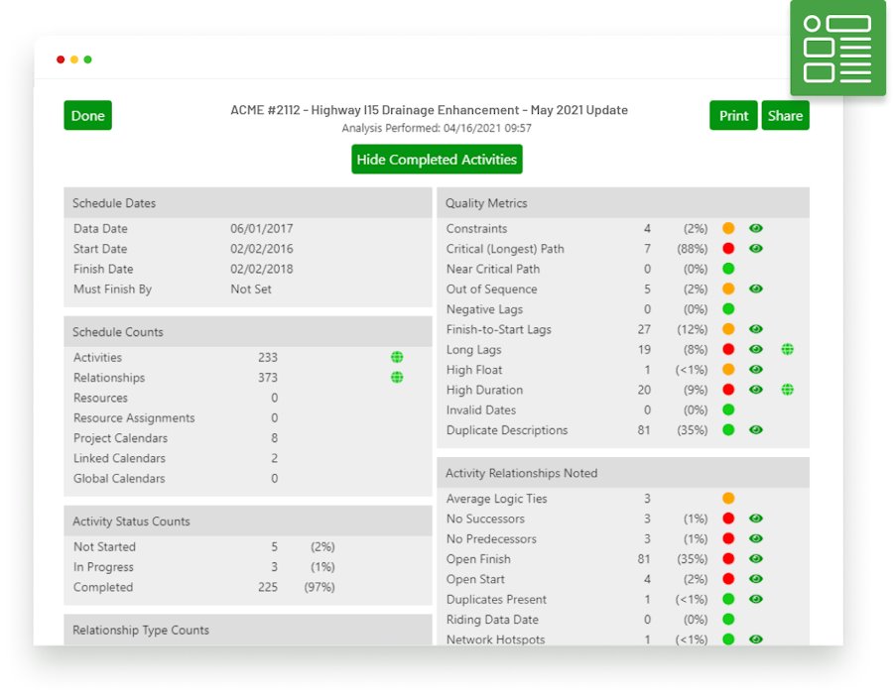Select the Schedule Counts section header
The height and width of the screenshot is (696, 893).
click(247, 332)
